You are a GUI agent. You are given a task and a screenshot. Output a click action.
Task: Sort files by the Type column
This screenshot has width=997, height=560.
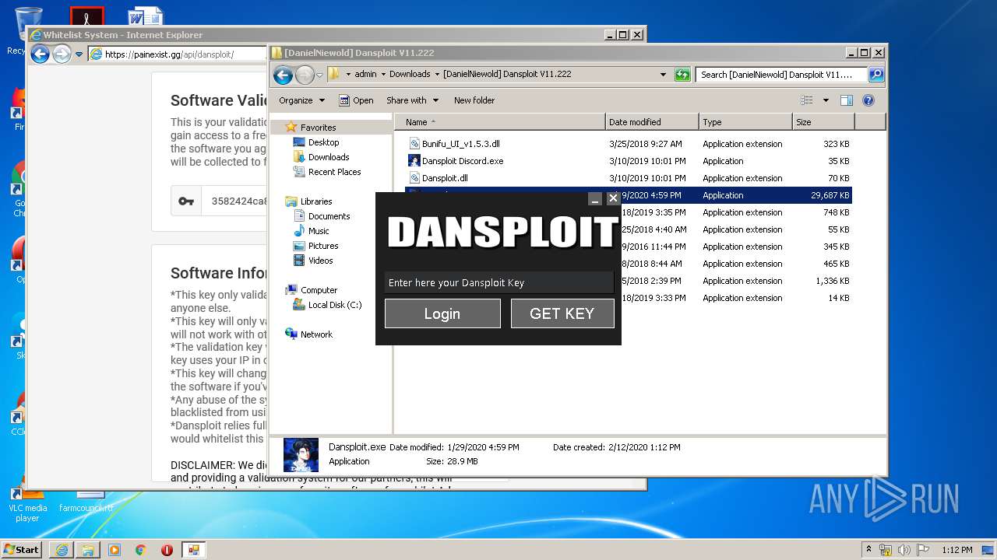(745, 122)
